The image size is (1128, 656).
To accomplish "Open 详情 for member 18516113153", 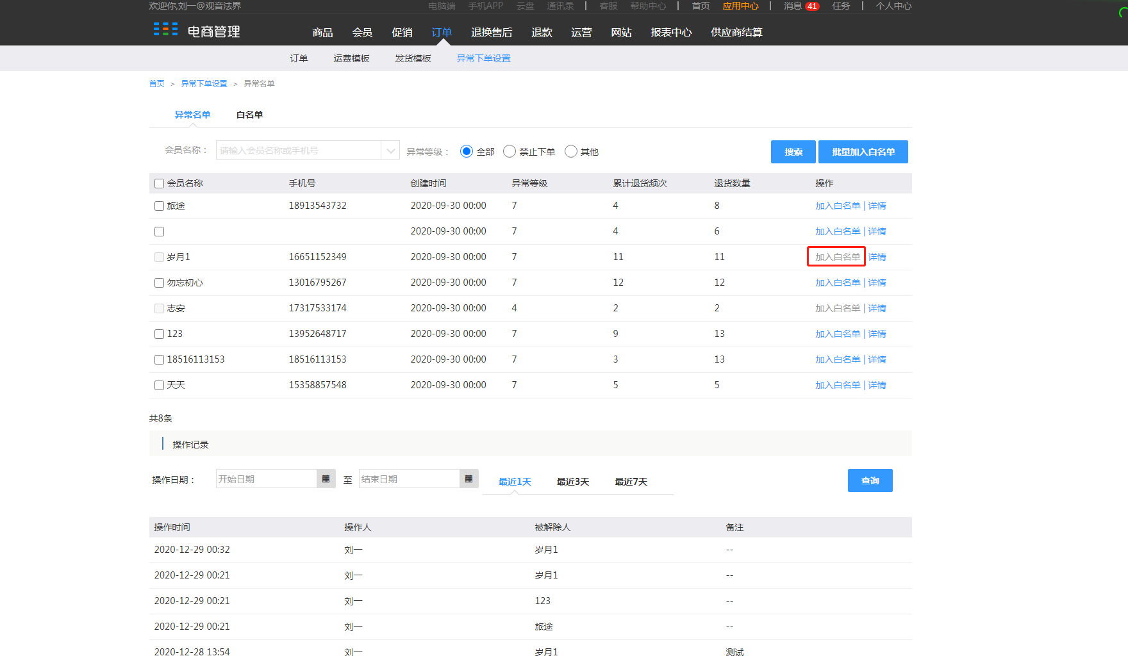I will 877,359.
